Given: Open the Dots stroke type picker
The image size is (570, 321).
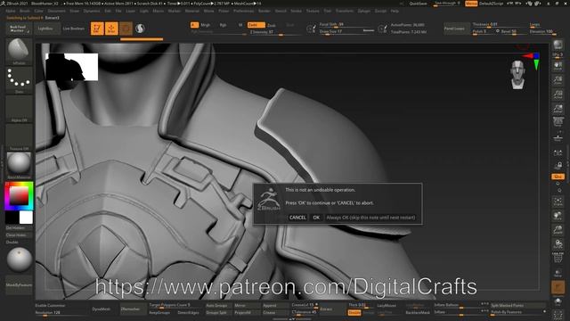Looking at the screenshot, I should coord(19,80).
